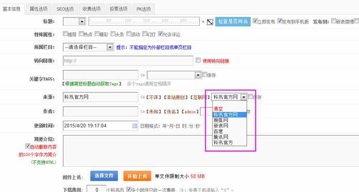
Task: Select 百度 in the source list
Action: tap(230, 131)
